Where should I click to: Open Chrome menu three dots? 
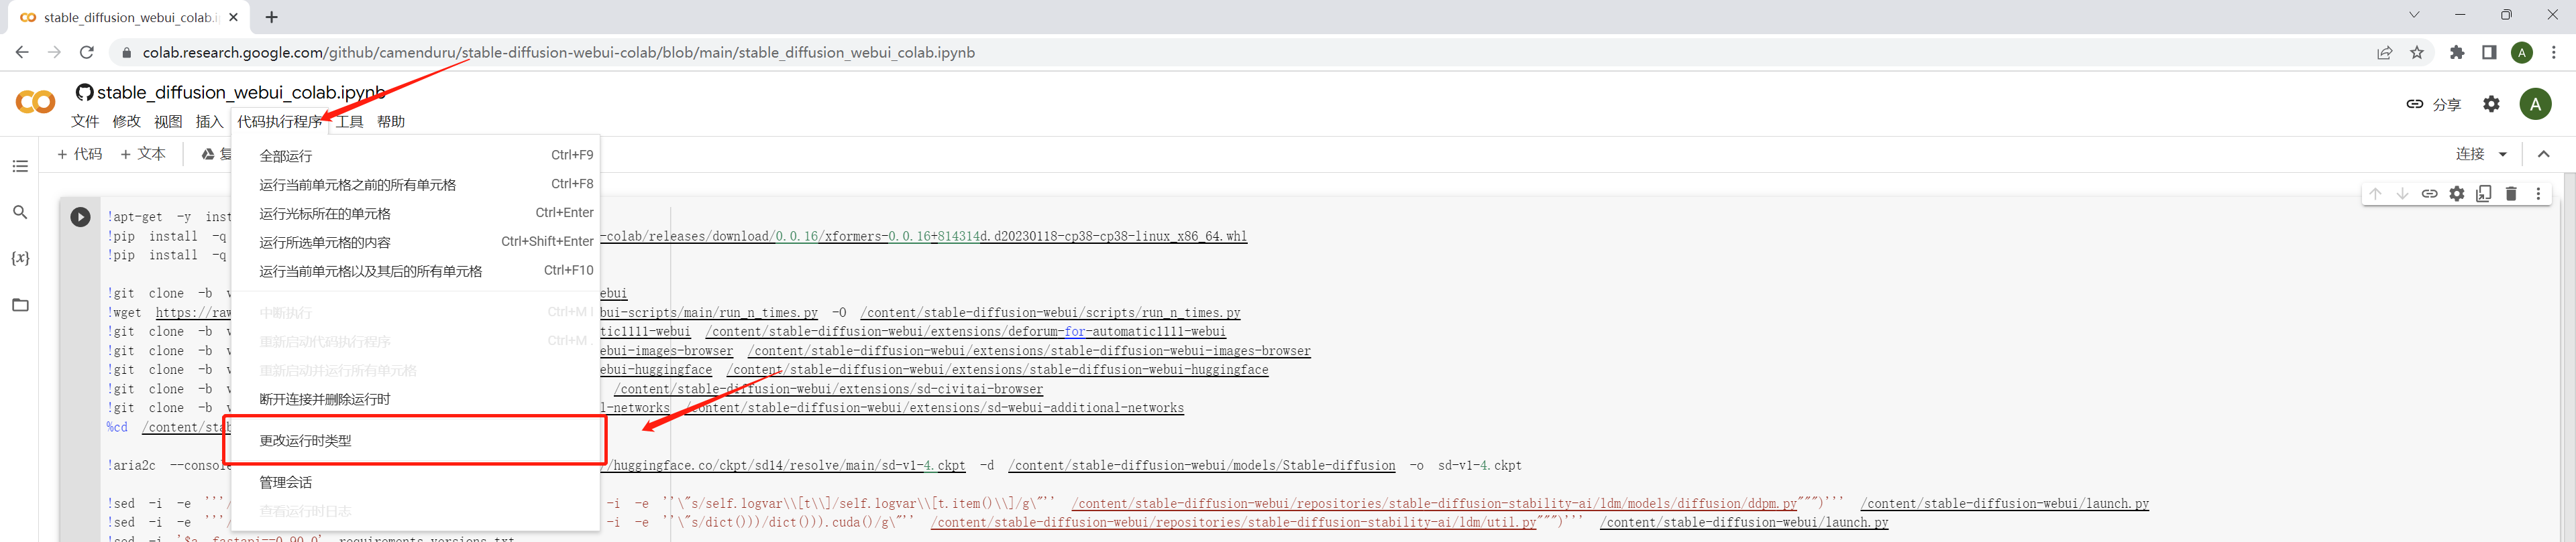[x=2554, y=52]
